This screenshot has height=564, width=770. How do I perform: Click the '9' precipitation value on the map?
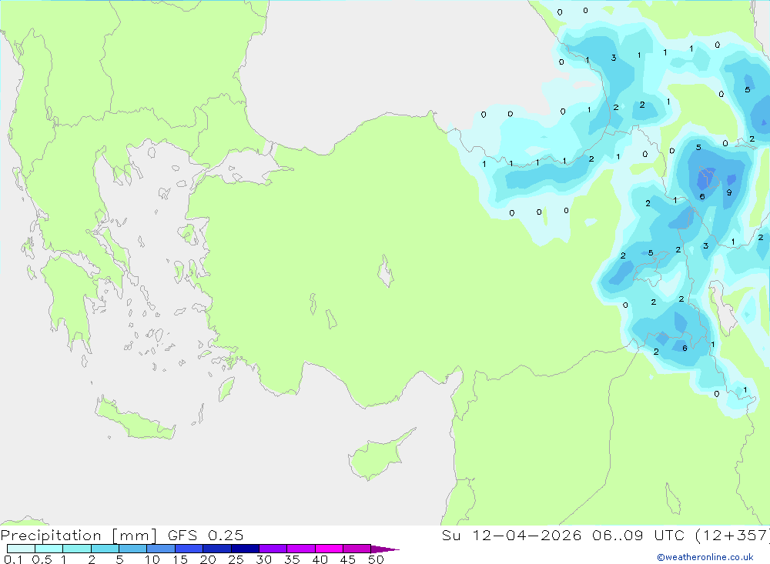coord(728,192)
